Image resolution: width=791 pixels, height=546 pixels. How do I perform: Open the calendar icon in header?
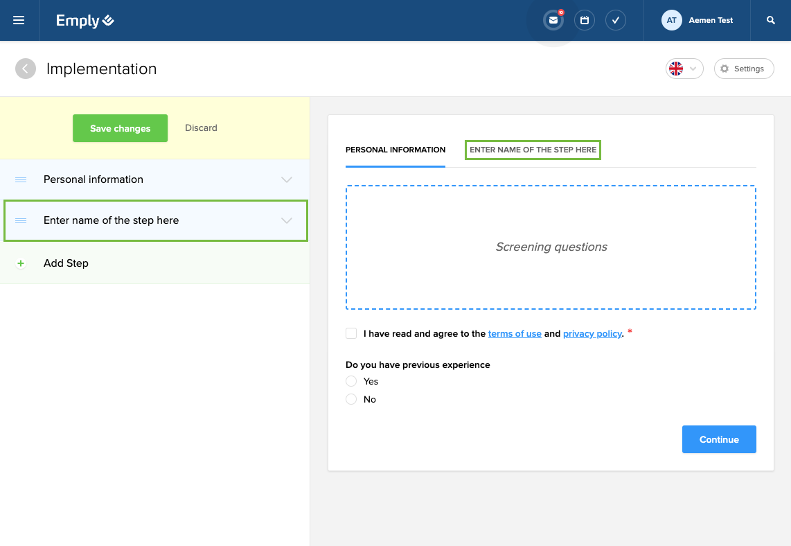pyautogui.click(x=585, y=21)
